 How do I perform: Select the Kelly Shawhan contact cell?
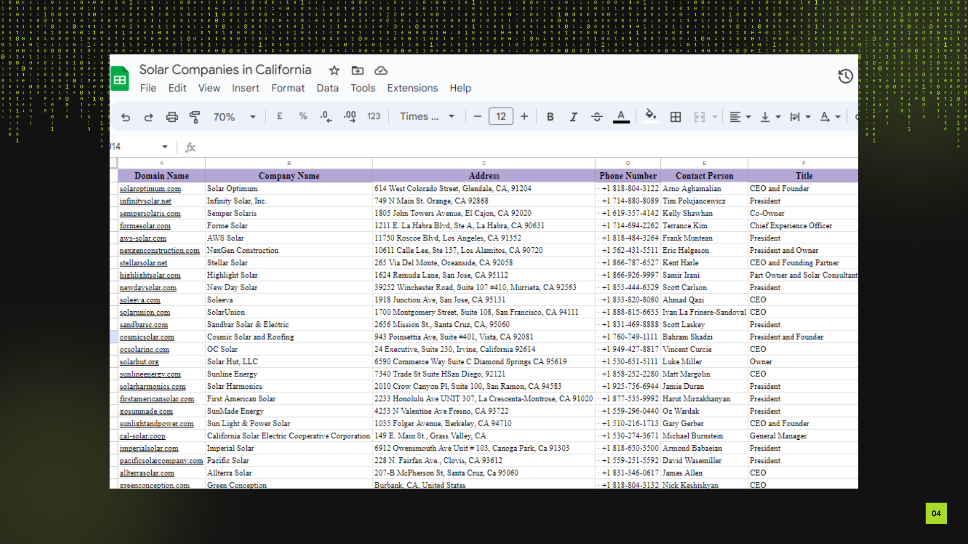point(704,213)
